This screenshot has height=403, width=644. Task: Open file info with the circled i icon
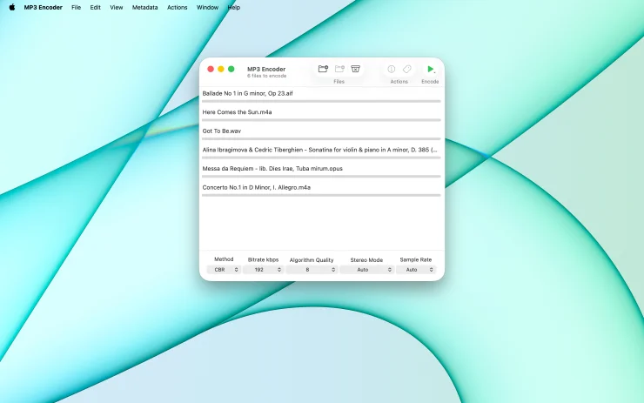(391, 69)
